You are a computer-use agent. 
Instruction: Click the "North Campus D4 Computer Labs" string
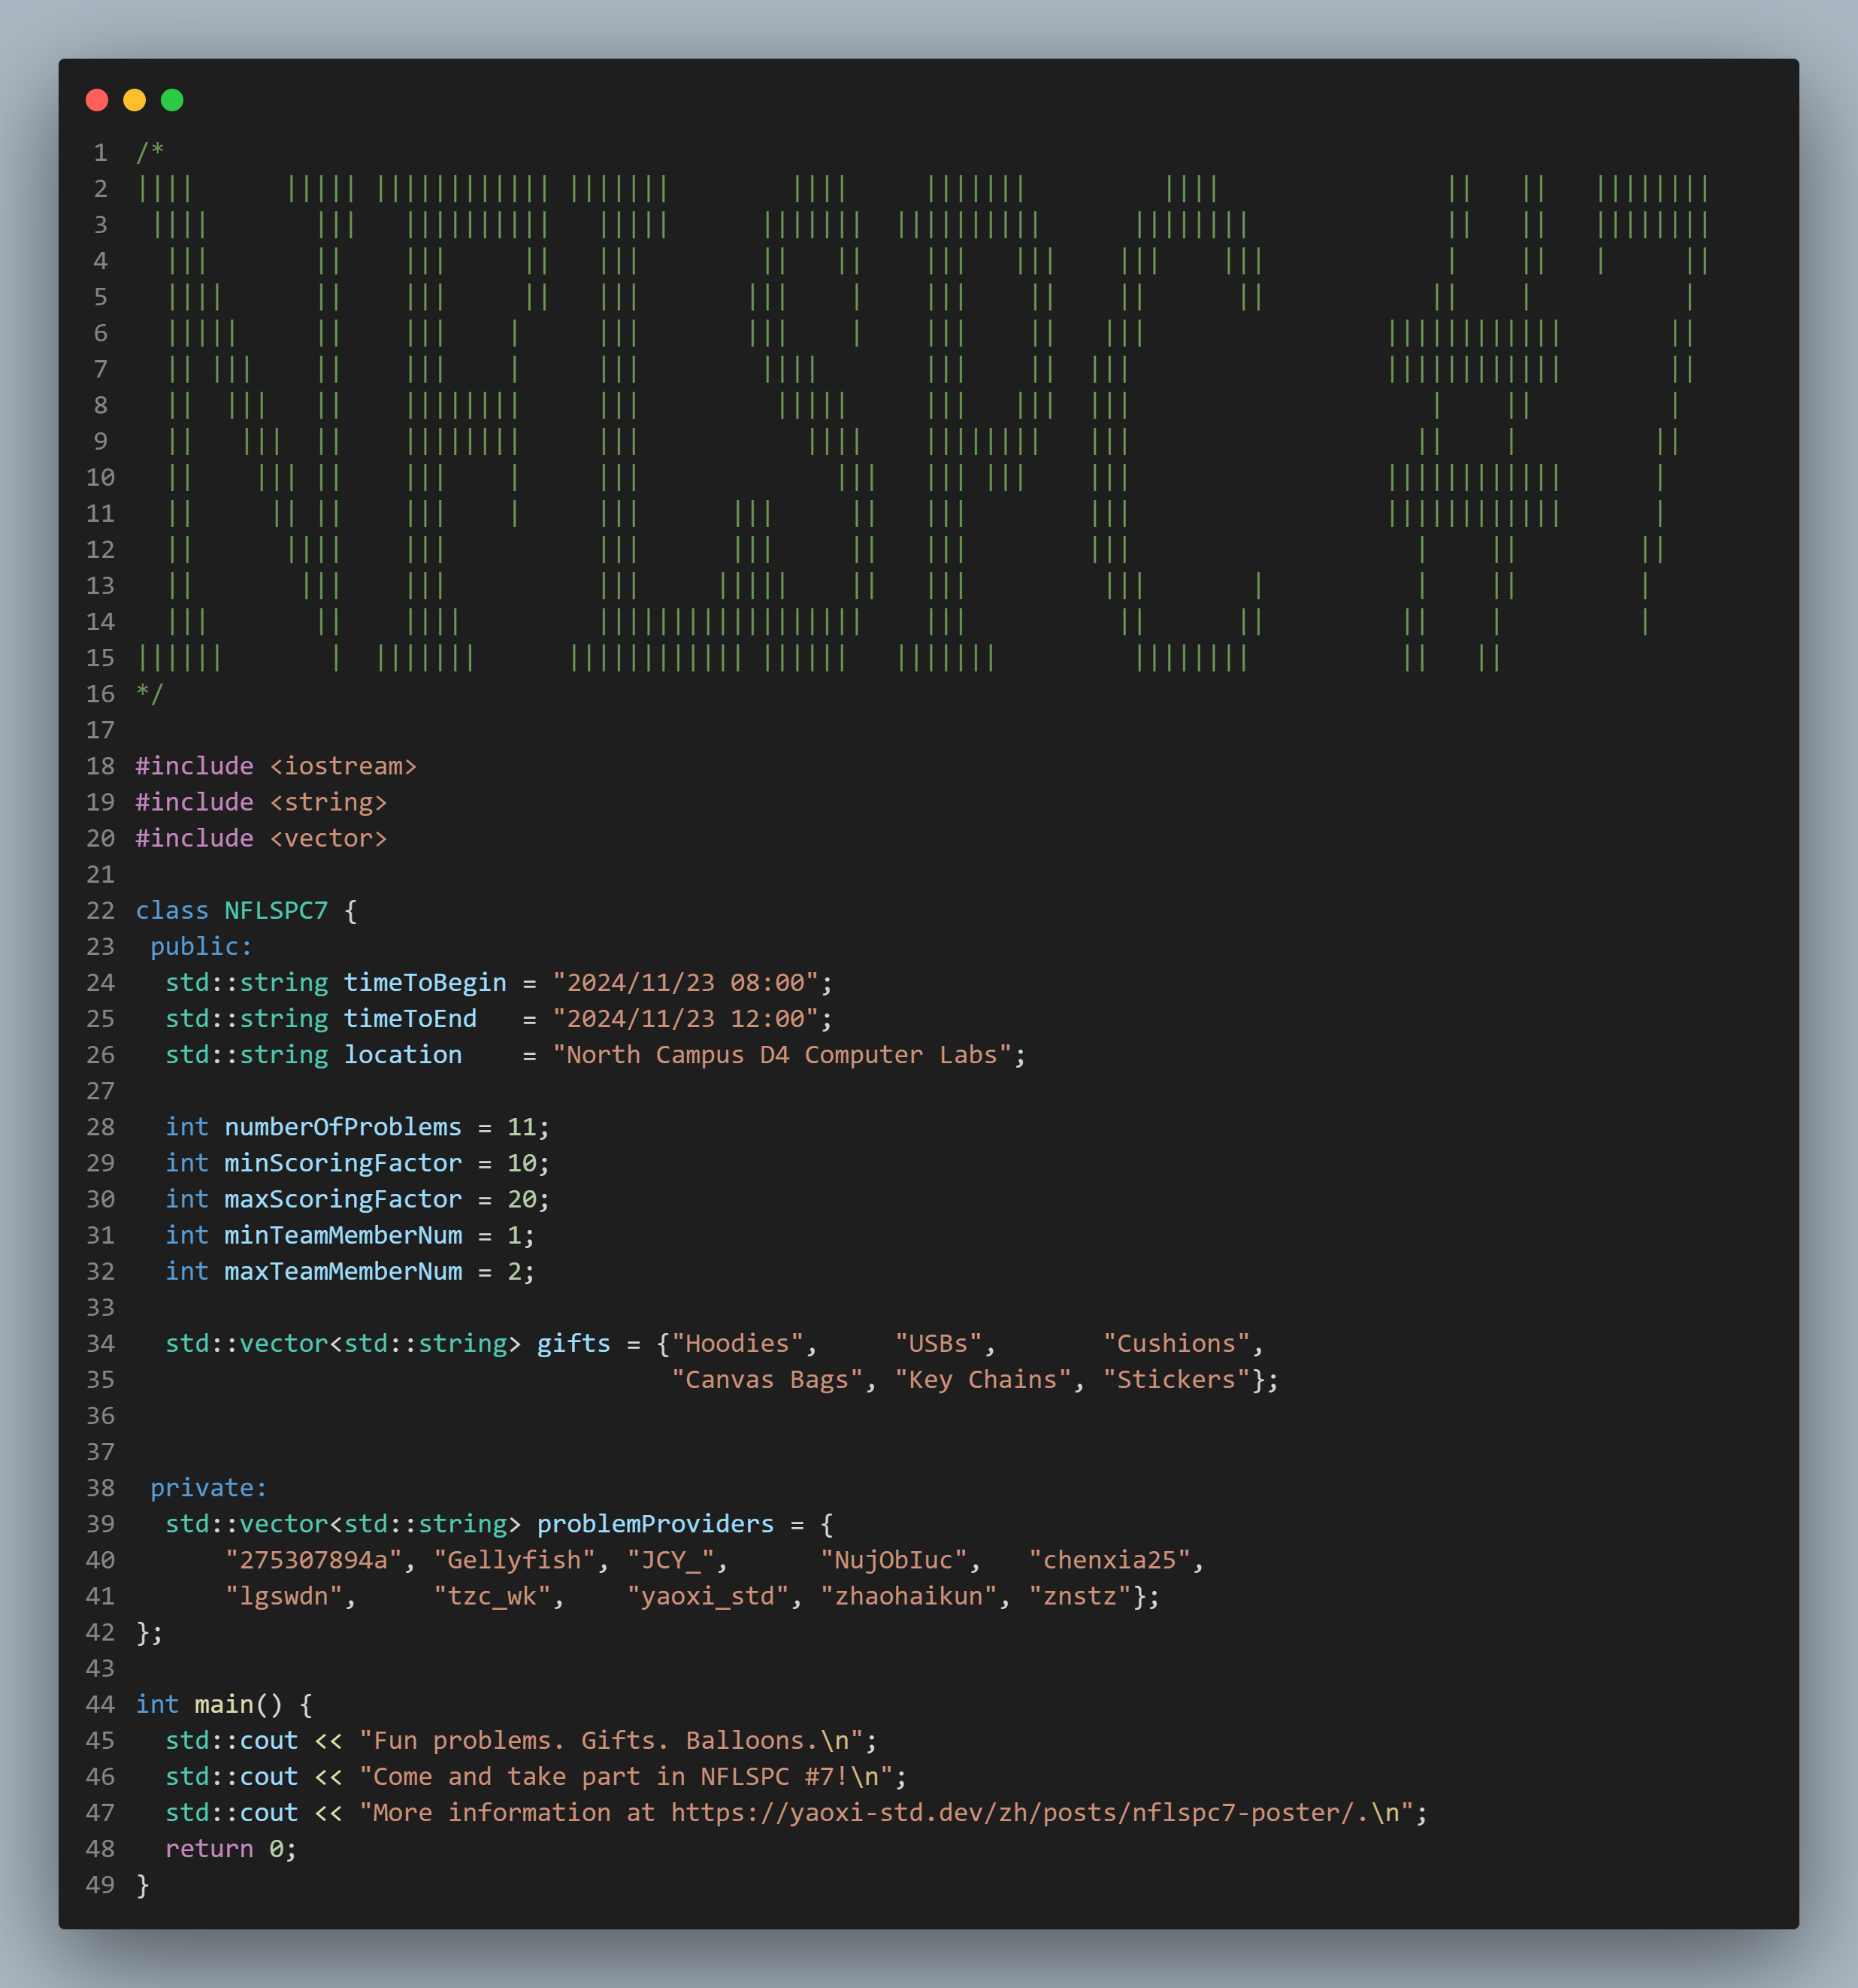coord(782,1054)
